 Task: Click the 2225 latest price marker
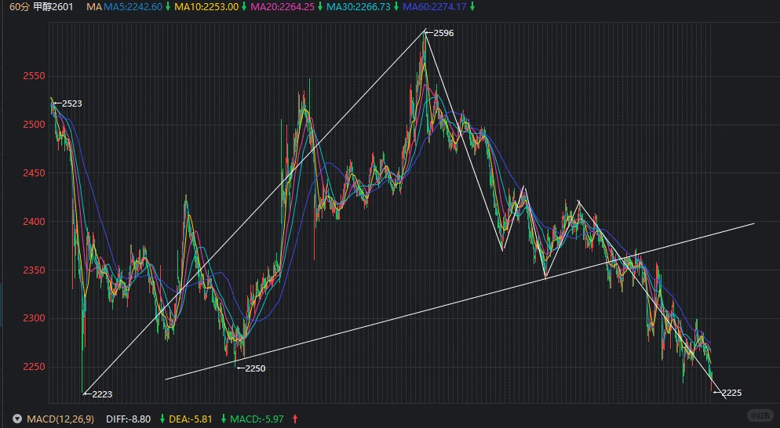coord(727,393)
